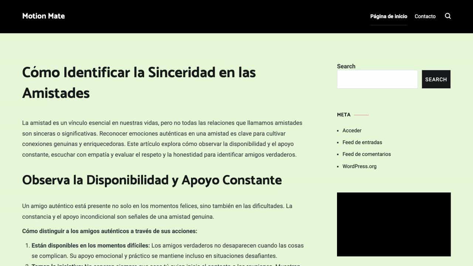
Task: Click the black sidebar media block
Action: pyautogui.click(x=394, y=224)
